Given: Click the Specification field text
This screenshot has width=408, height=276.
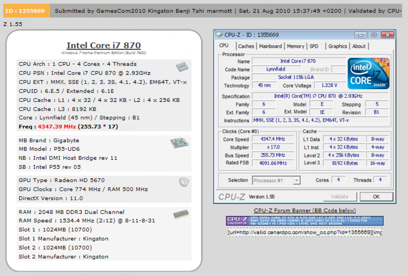Looking at the screenshot, I should point(320,96).
